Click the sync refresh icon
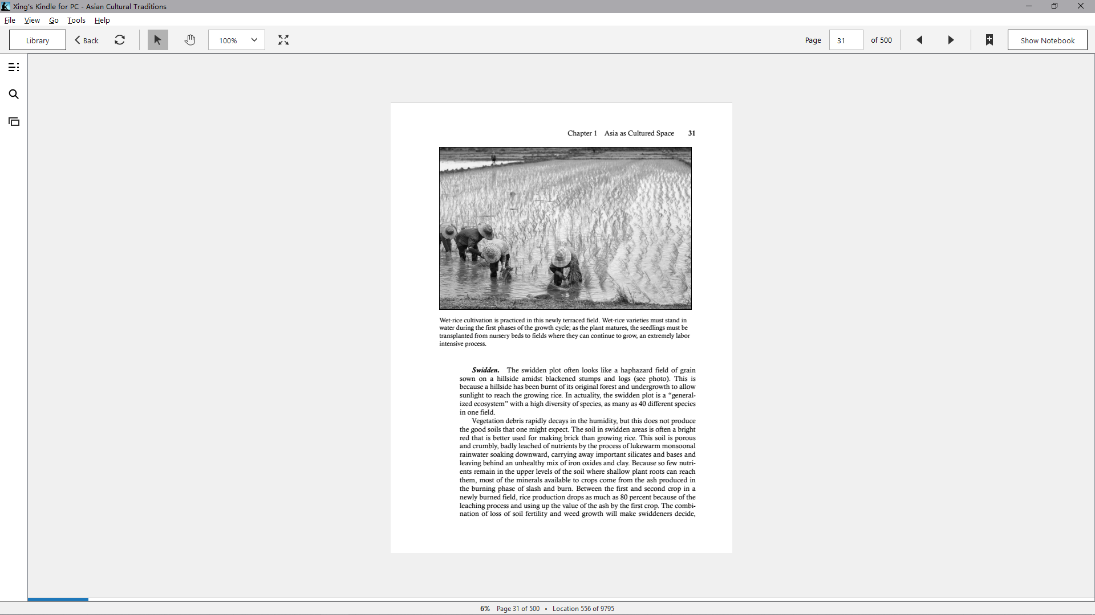1095x615 pixels. (120, 40)
